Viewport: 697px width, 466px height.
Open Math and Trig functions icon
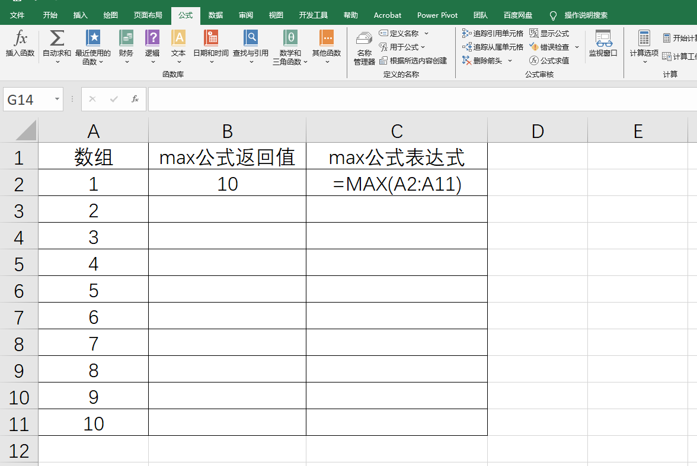[290, 38]
